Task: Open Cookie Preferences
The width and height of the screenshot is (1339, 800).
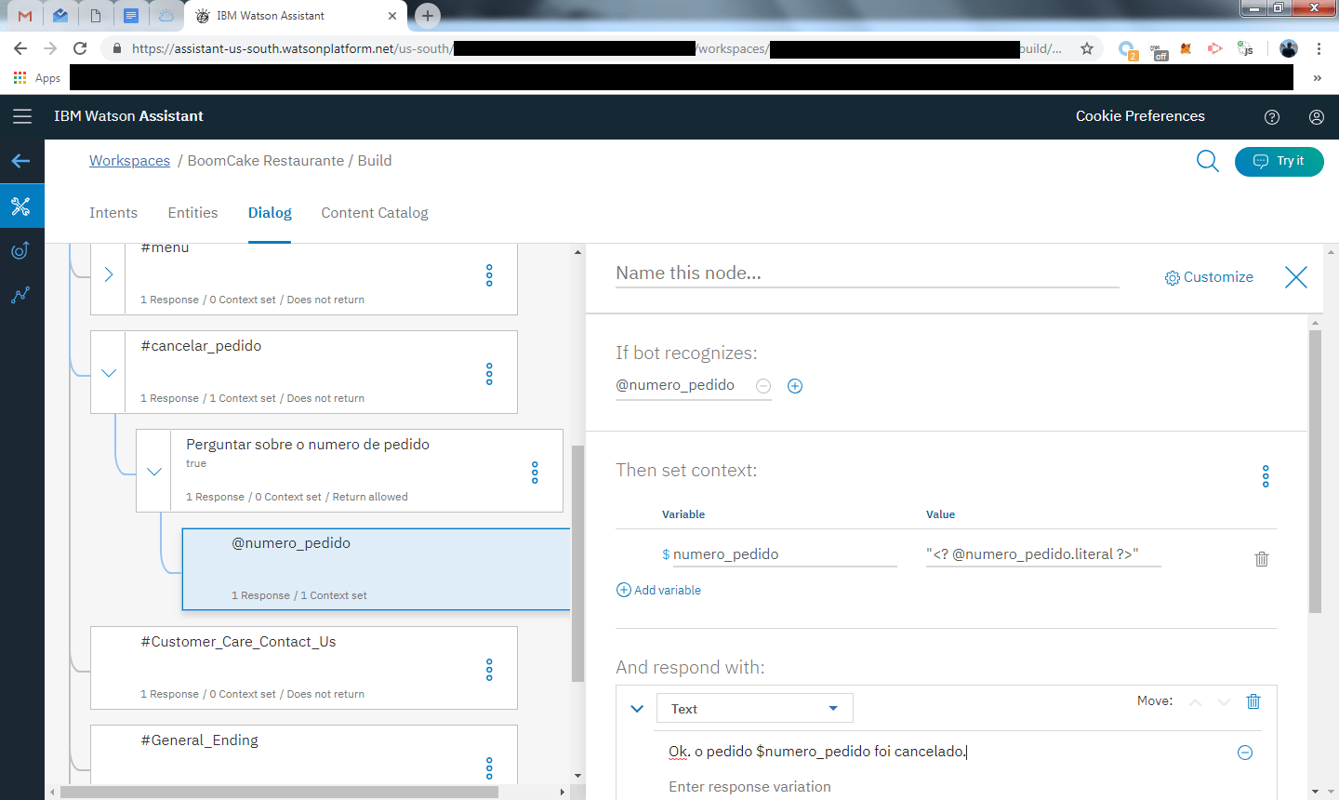Action: (x=1140, y=116)
